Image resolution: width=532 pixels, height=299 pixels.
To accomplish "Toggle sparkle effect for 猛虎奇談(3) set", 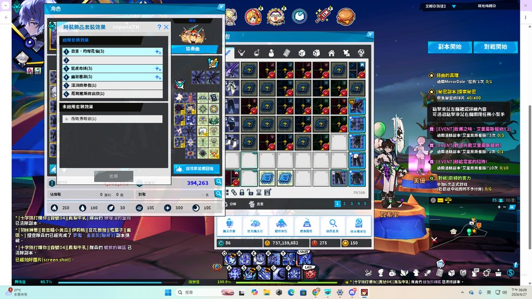I will [x=158, y=69].
